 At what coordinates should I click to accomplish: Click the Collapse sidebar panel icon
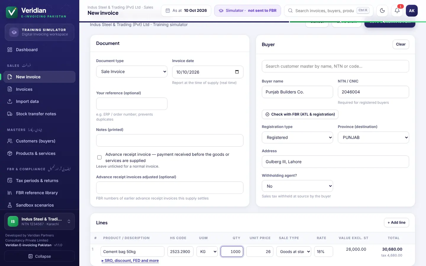30,256
